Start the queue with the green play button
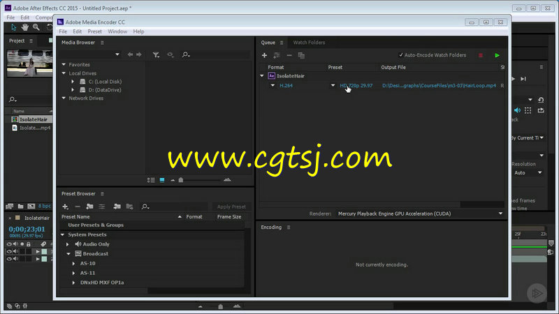 [497, 55]
